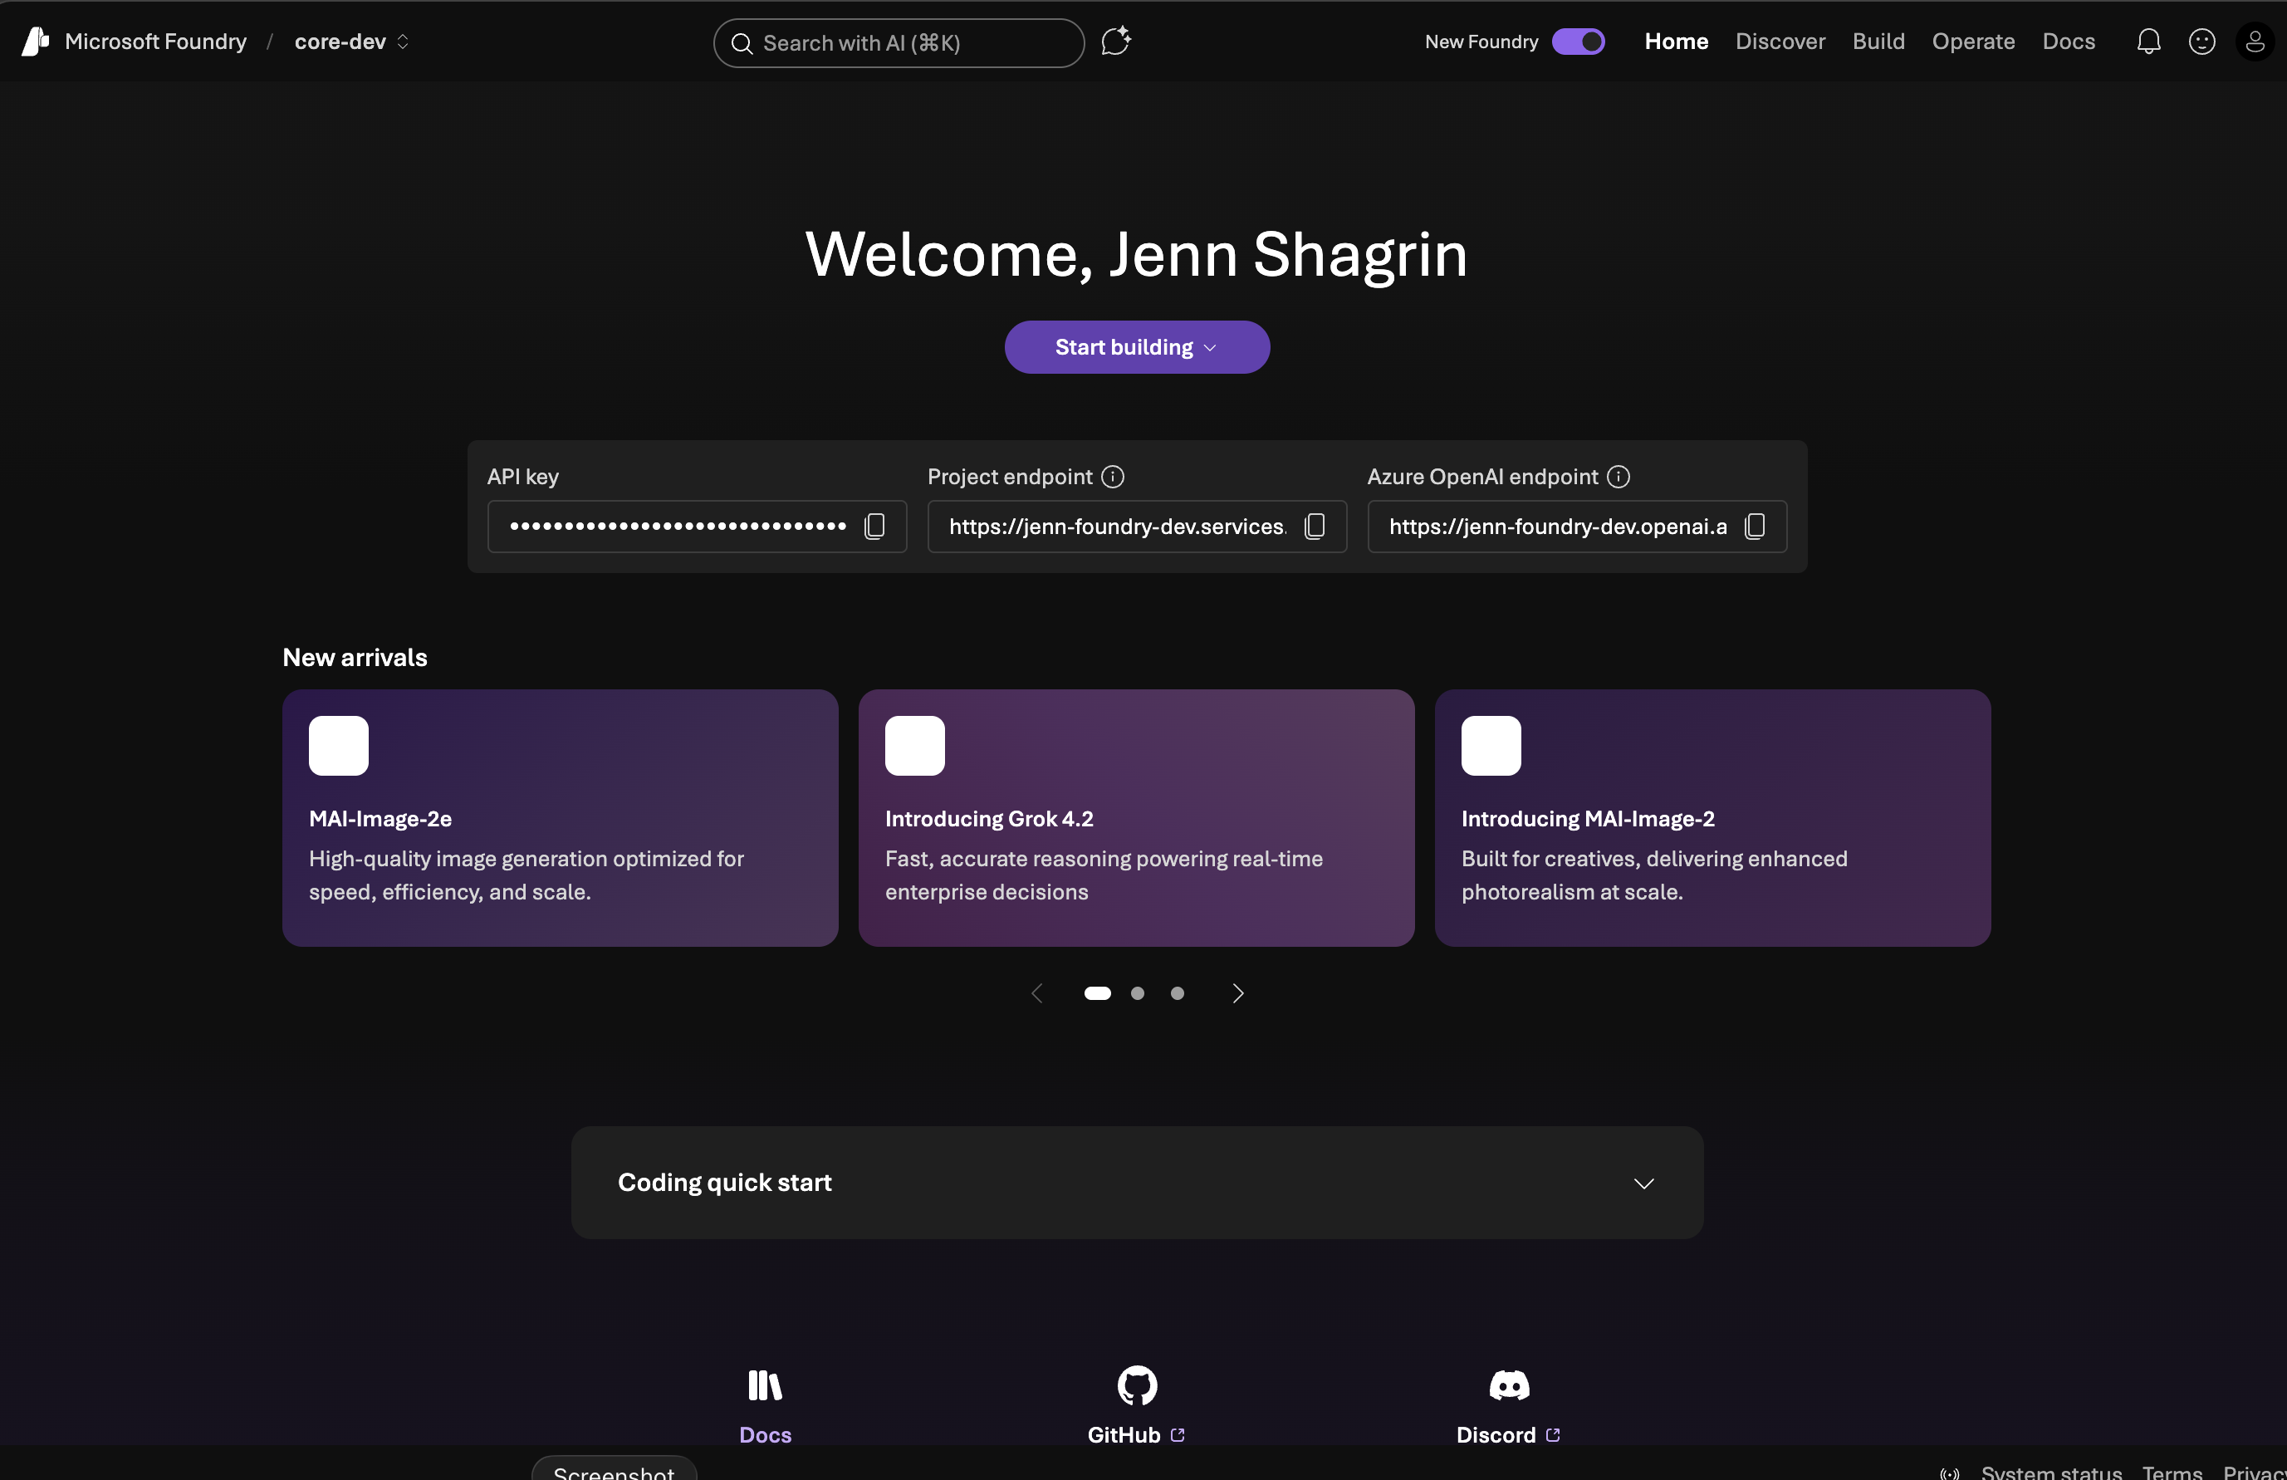Select the first carousel page indicator
Image resolution: width=2287 pixels, height=1480 pixels.
point(1097,993)
